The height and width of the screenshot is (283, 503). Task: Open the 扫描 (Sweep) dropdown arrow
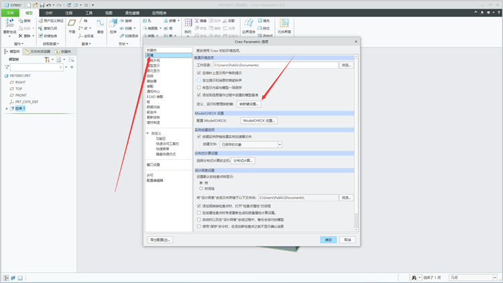coord(135,28)
